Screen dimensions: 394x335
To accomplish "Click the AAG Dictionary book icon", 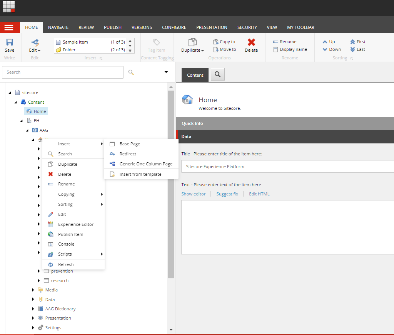I will [x=40, y=309].
